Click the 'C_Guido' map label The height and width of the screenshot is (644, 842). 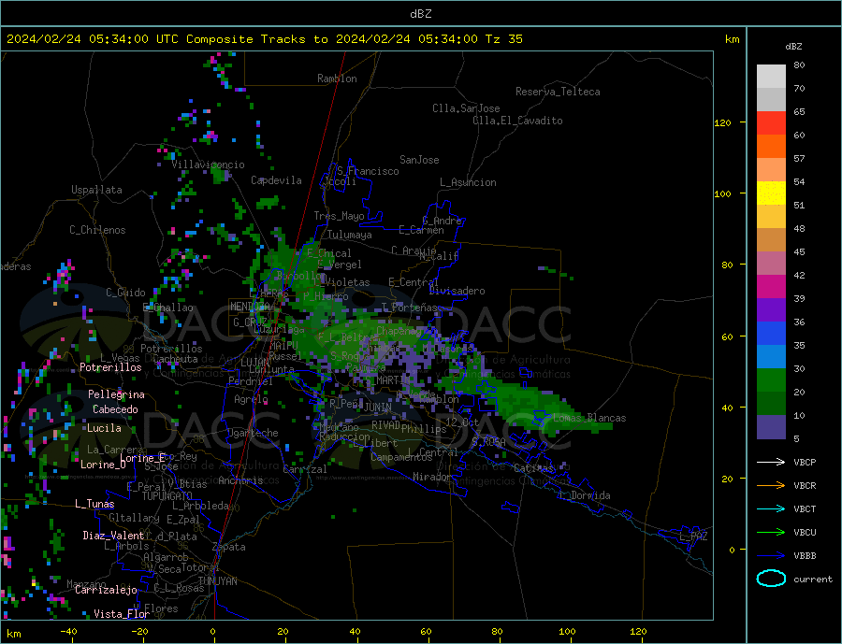[x=125, y=293]
